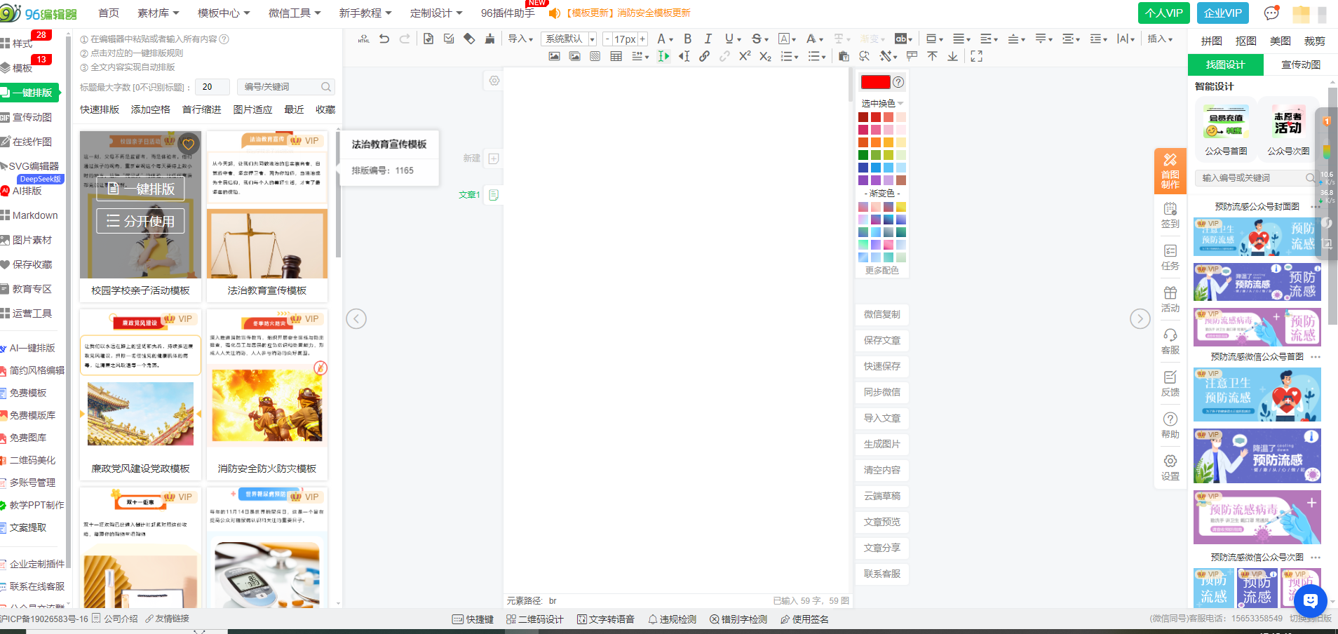Click the format painter brush icon
This screenshot has width=1338, height=634.
pos(489,39)
